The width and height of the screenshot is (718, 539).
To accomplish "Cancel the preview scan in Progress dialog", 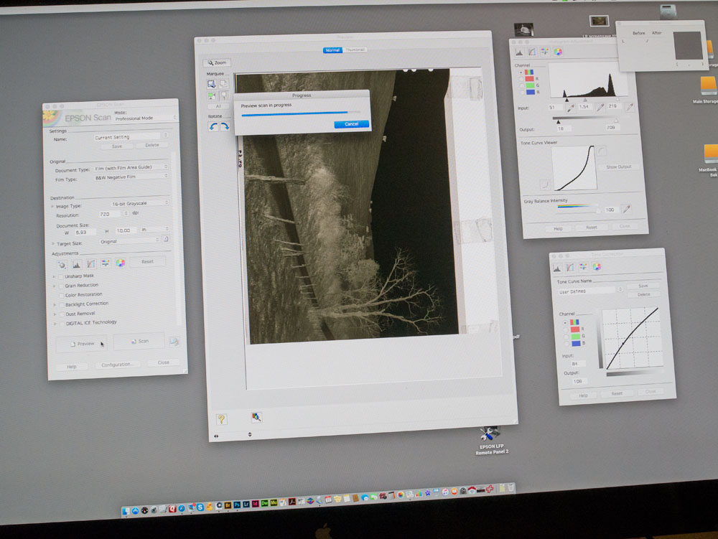I will pyautogui.click(x=351, y=124).
